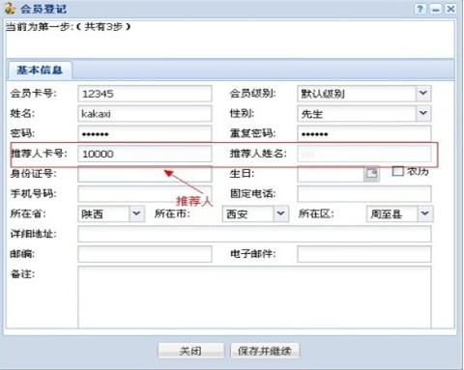464x370 pixels.
Task: Click the 先生 value in gender box
Action: click(x=312, y=114)
